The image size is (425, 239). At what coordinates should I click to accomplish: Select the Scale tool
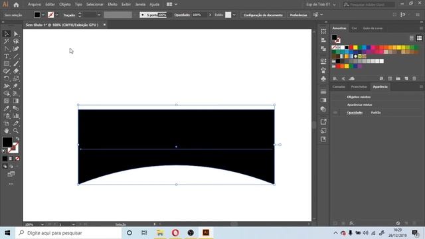pyautogui.click(x=16, y=78)
